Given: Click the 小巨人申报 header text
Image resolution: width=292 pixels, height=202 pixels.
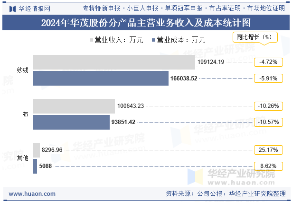Looking at the screenshot, I should tap(142, 8).
